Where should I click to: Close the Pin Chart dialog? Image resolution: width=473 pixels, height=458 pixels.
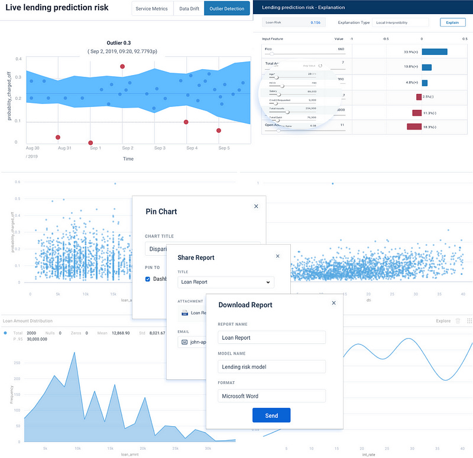point(256,206)
